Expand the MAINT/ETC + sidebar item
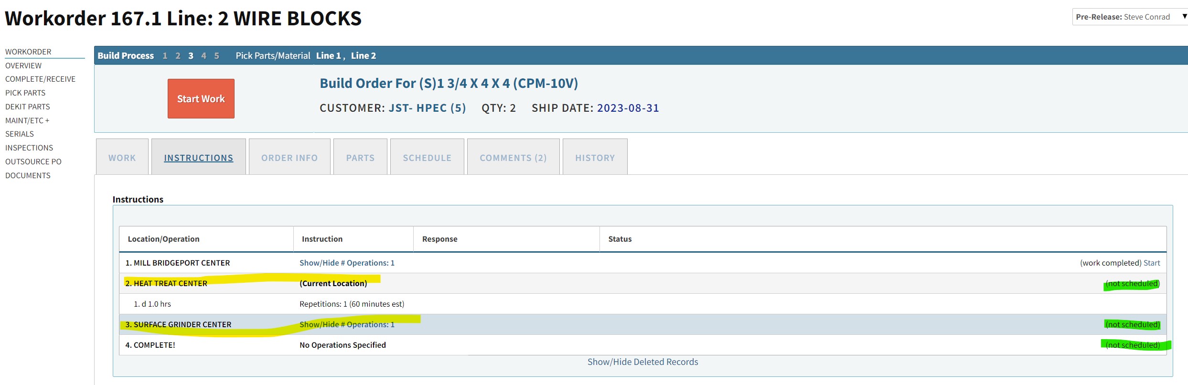Screen dimensions: 1188x385 (27, 120)
